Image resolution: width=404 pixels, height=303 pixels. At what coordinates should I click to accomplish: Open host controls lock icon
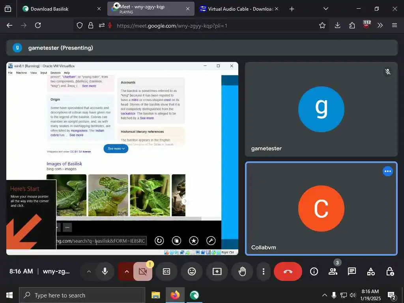(x=390, y=271)
